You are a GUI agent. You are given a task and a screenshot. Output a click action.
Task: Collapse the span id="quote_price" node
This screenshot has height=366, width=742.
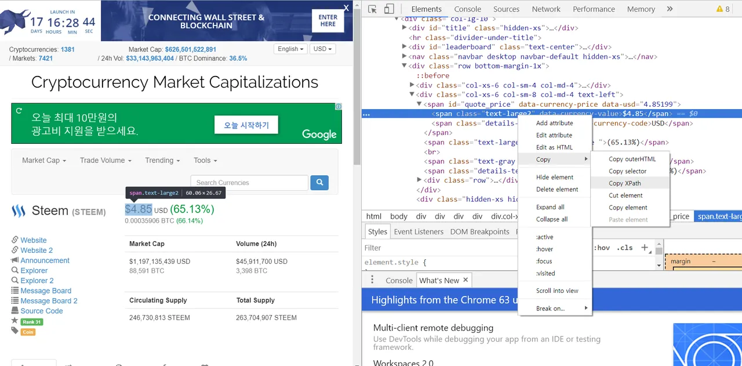(x=420, y=104)
